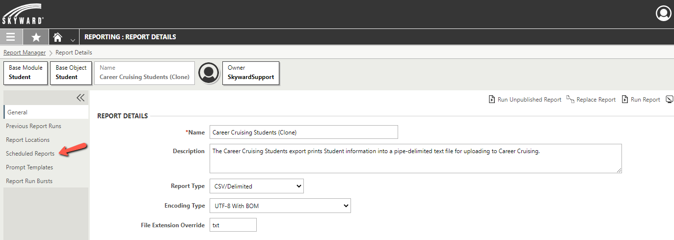Image resolution: width=674 pixels, height=240 pixels.
Task: Open the user account profile icon
Action: tap(663, 13)
